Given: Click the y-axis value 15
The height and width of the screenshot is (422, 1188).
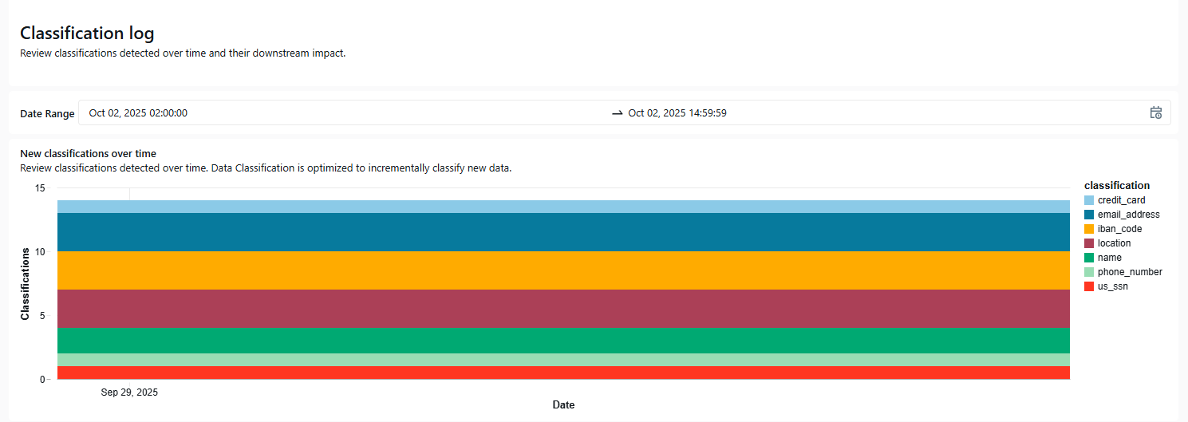Looking at the screenshot, I should pyautogui.click(x=41, y=187).
